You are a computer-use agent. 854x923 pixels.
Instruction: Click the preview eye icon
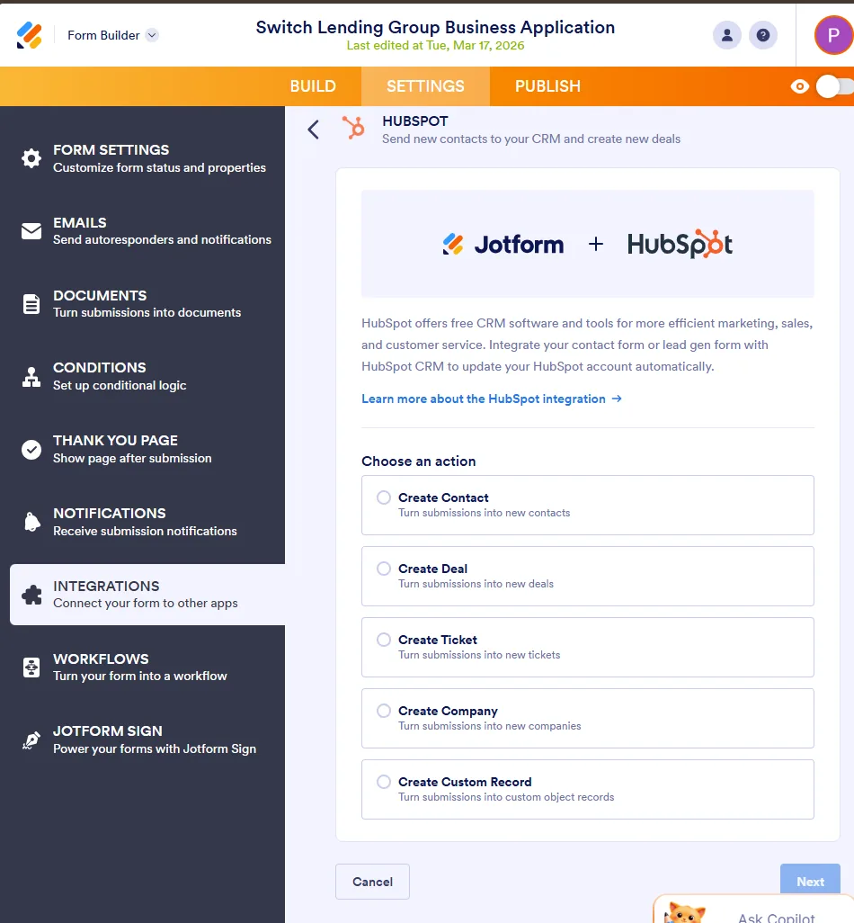(x=799, y=87)
